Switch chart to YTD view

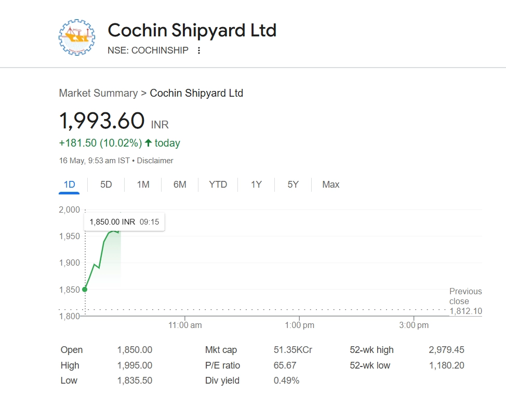[218, 185]
